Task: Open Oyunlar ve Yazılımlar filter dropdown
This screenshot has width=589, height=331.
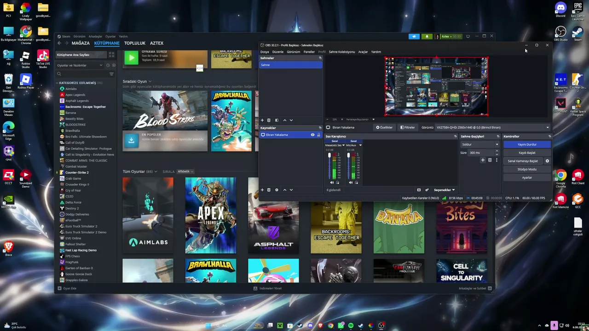Action: pos(80,65)
